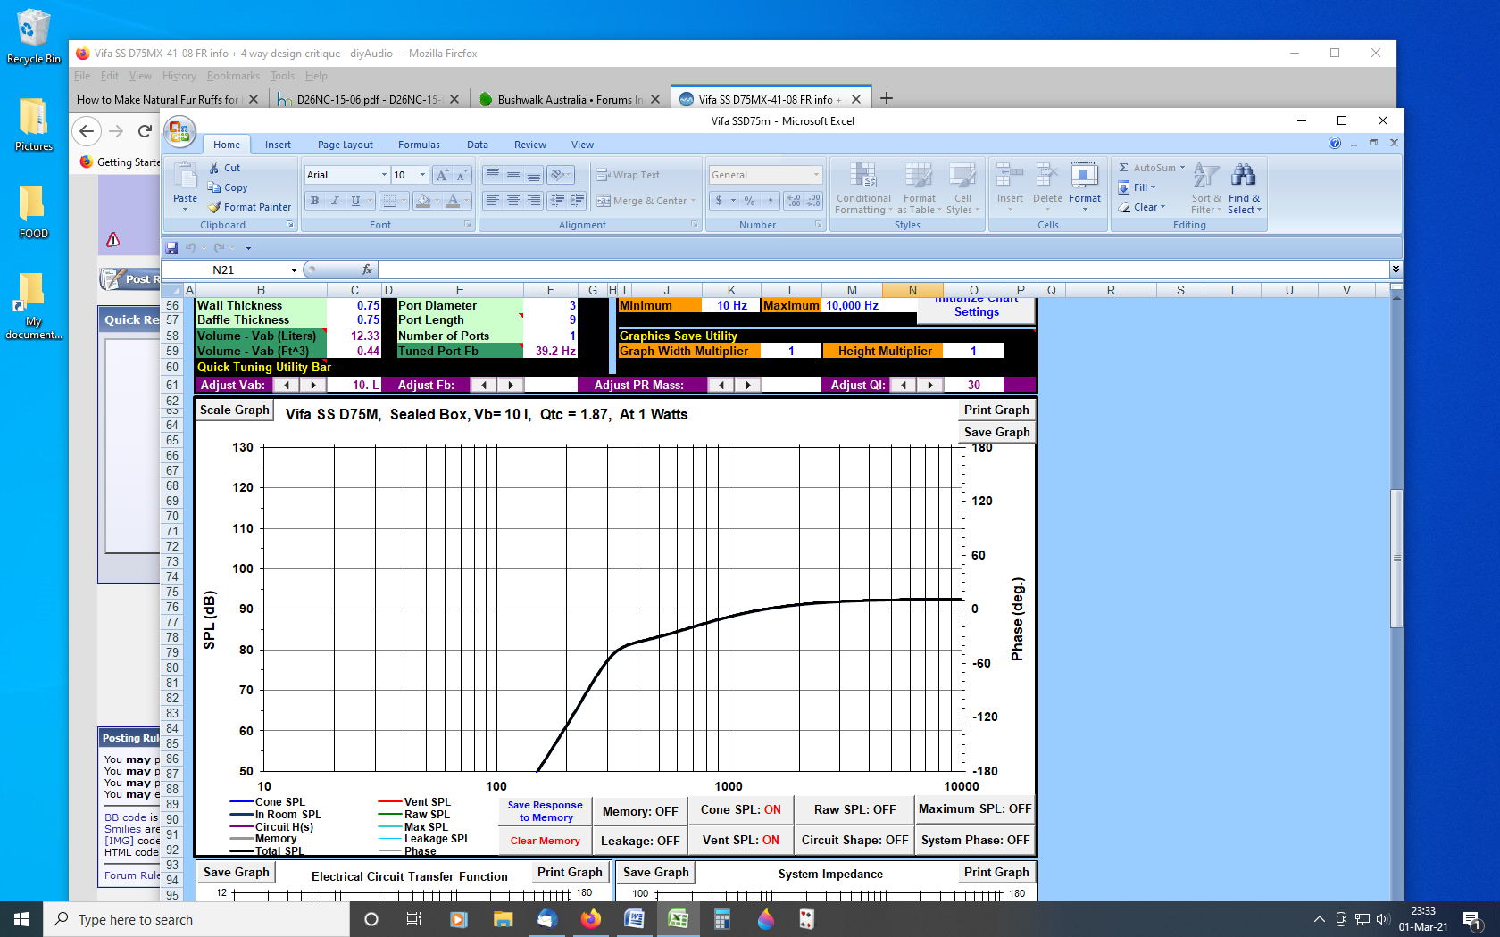Click the Excel vertical scrollbar thumb
The width and height of the screenshot is (1500, 937).
pos(1396,558)
